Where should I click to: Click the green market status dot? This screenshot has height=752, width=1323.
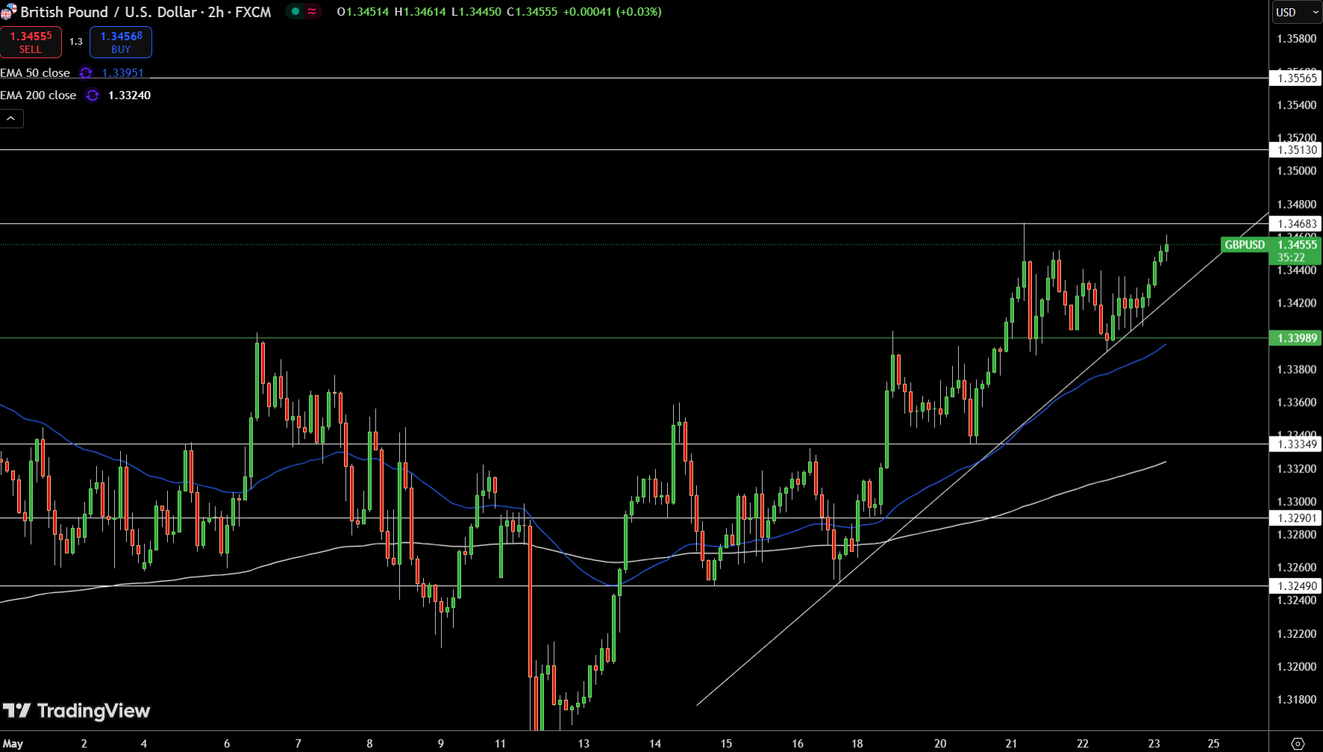(295, 11)
